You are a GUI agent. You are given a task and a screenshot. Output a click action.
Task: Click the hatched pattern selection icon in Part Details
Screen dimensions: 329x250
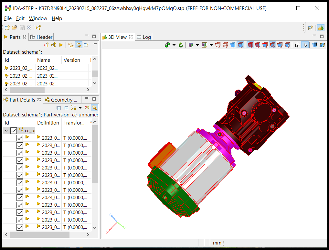click(74, 108)
